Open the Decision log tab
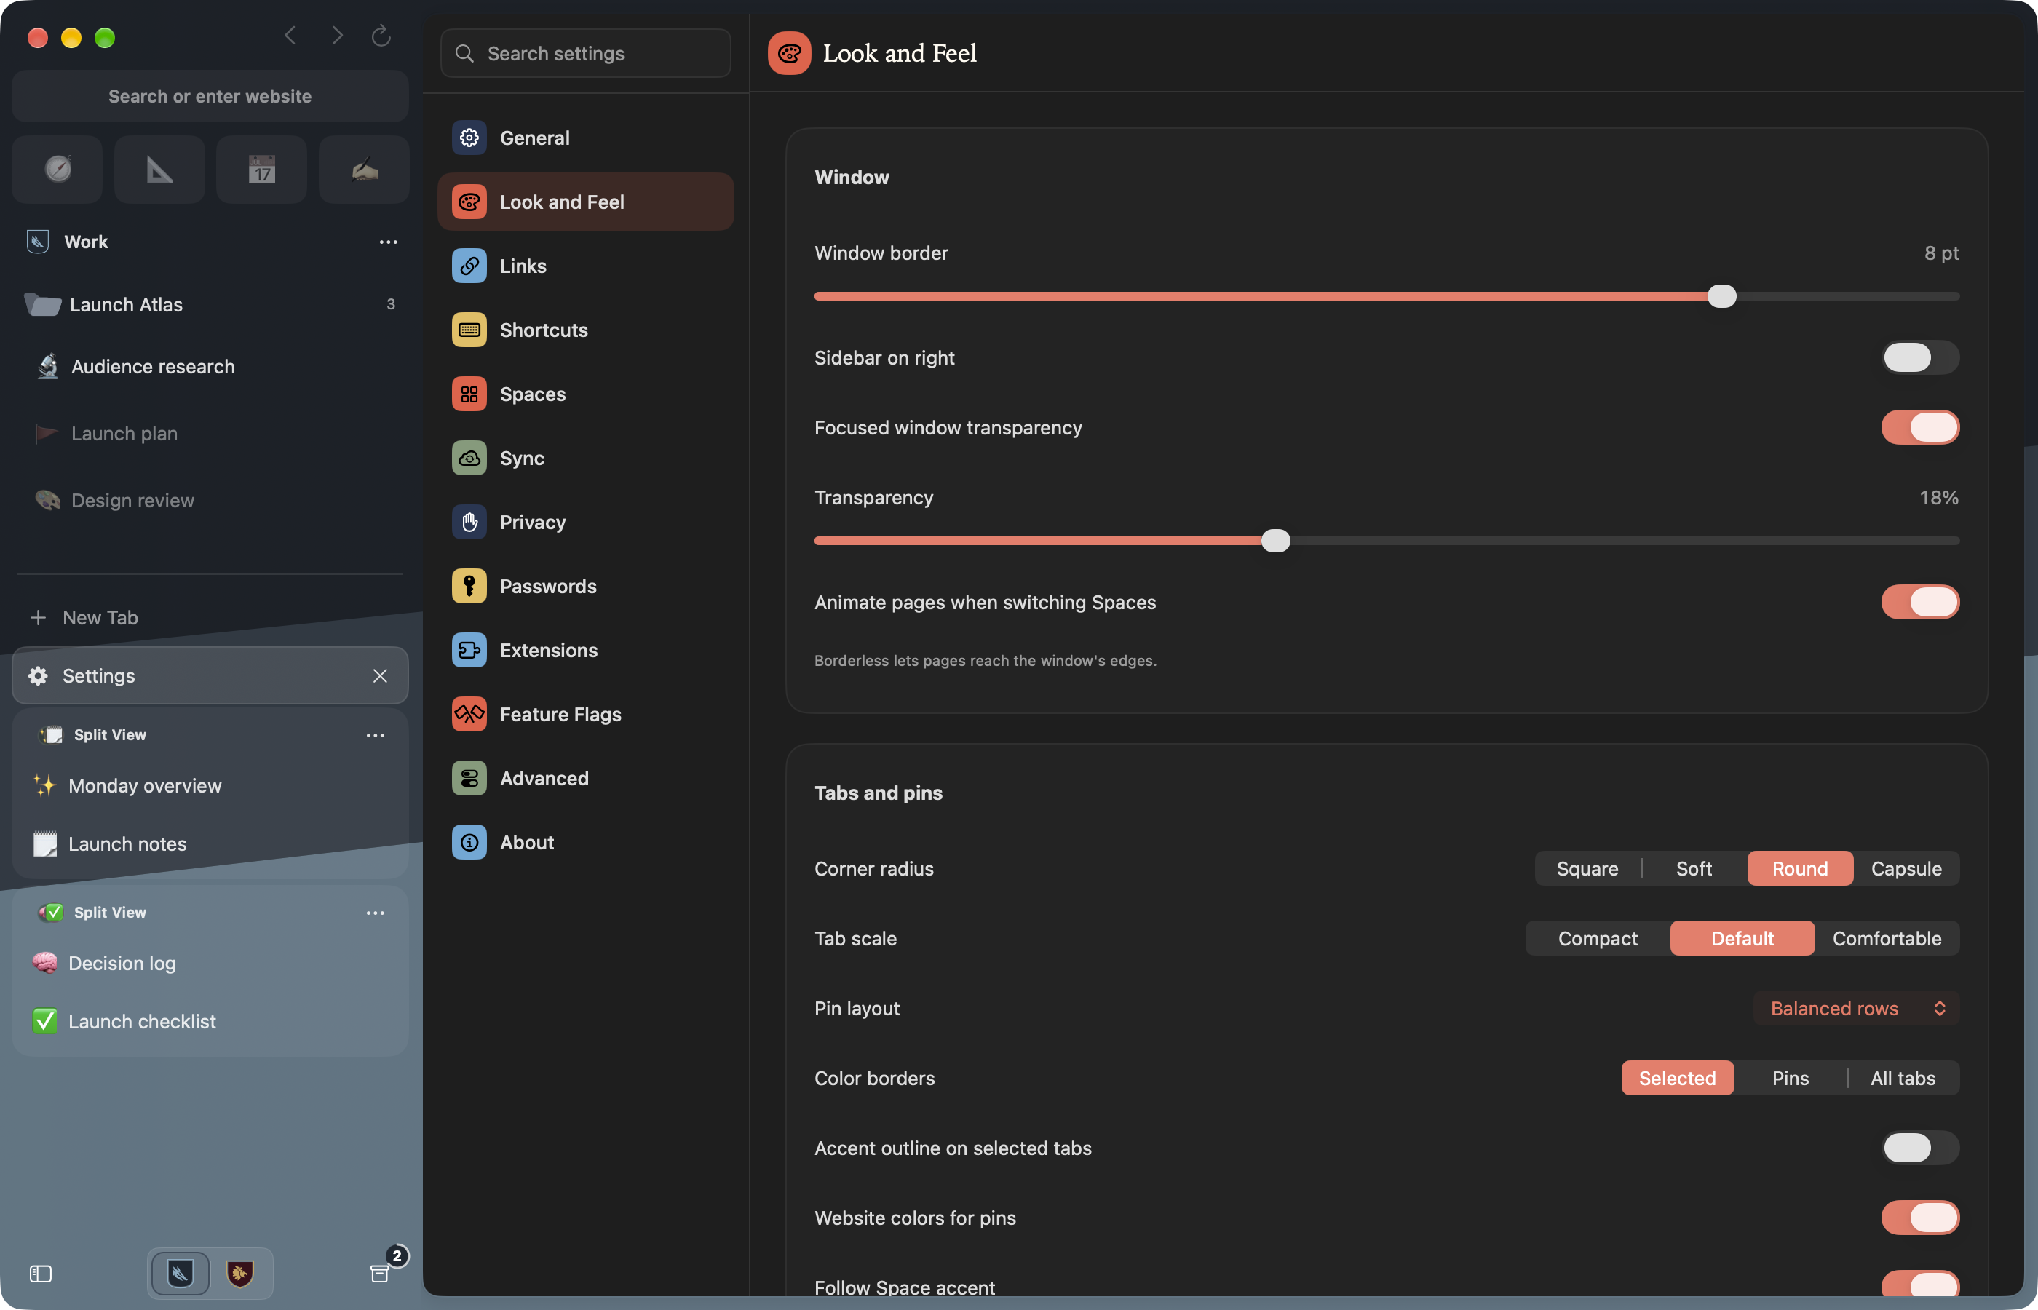 click(x=210, y=963)
